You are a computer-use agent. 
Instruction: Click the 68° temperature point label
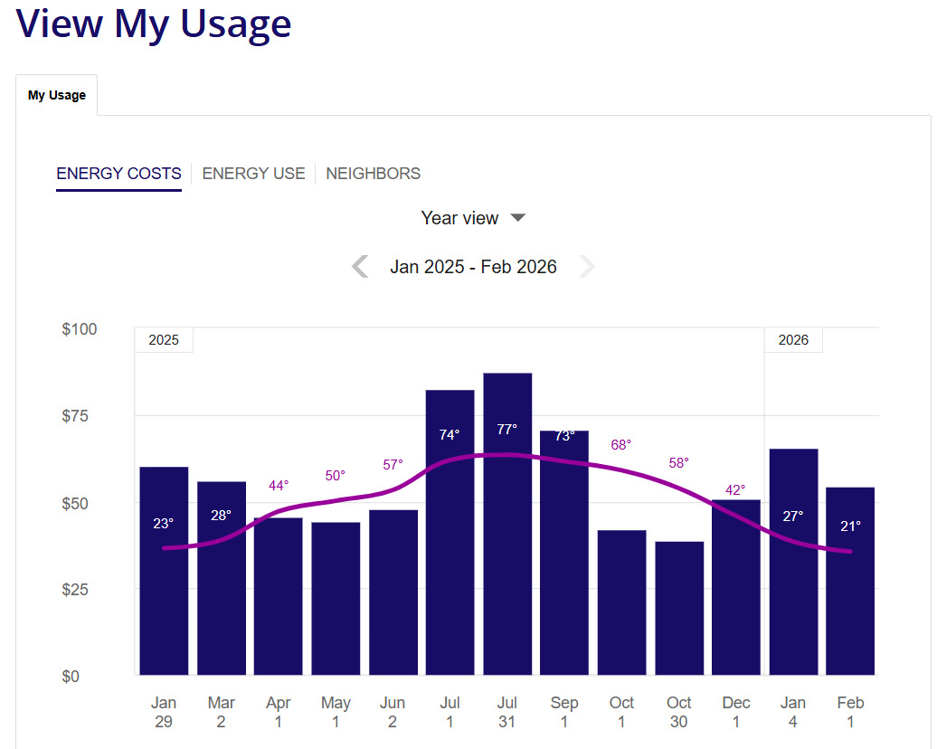(x=621, y=445)
